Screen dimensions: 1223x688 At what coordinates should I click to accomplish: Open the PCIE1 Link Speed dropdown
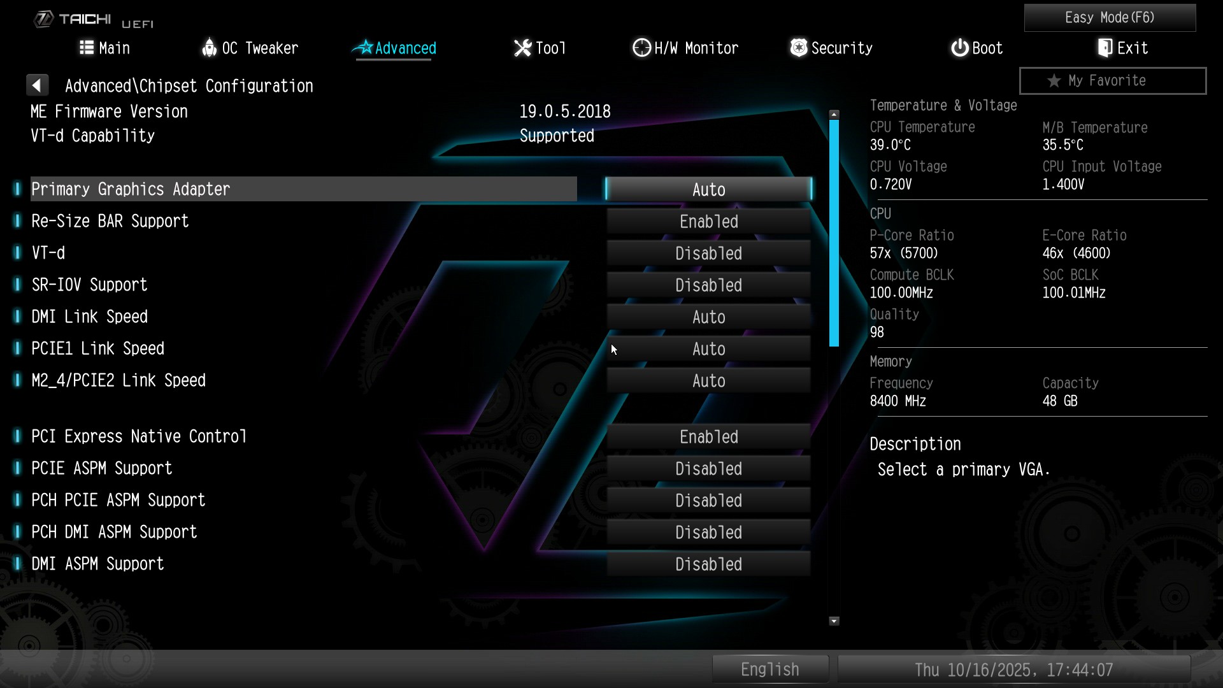pos(708,349)
